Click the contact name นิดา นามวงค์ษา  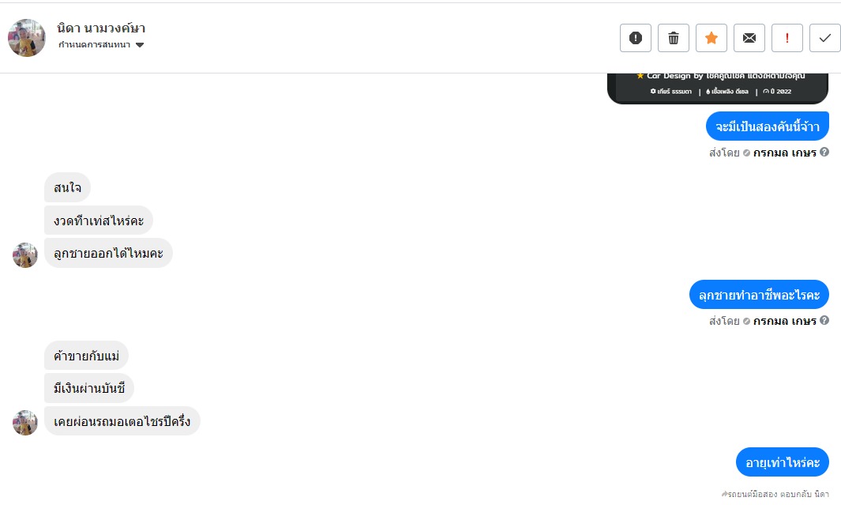click(101, 28)
